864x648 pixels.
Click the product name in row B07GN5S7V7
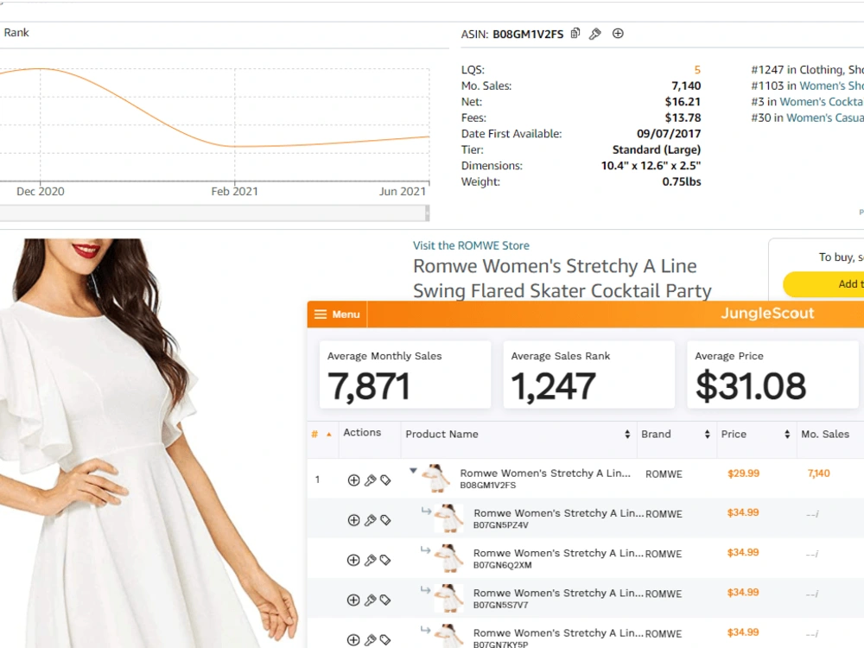(558, 594)
